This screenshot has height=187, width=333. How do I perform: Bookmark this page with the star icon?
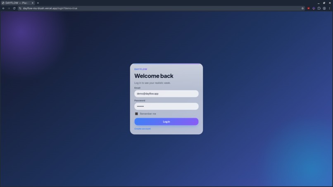[302, 8]
